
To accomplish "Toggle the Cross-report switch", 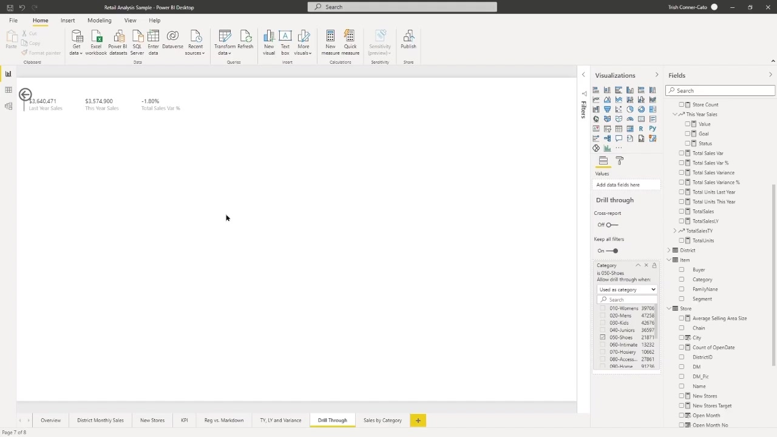I will click(612, 225).
